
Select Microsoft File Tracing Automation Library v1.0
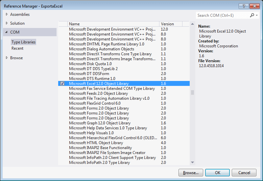124,98
